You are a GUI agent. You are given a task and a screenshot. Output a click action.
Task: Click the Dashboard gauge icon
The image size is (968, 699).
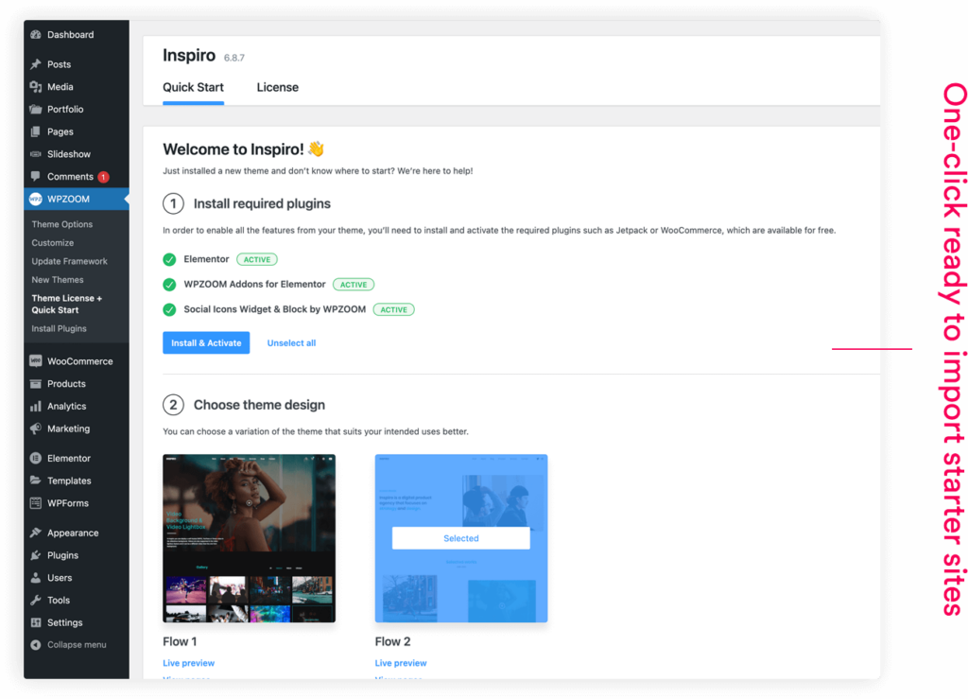click(x=36, y=35)
